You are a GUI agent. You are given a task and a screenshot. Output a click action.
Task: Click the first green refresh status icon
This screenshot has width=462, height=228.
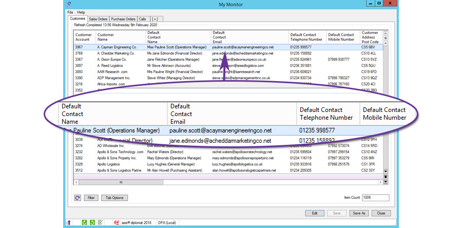point(84,223)
